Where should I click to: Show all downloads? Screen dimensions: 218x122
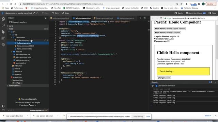208,116
